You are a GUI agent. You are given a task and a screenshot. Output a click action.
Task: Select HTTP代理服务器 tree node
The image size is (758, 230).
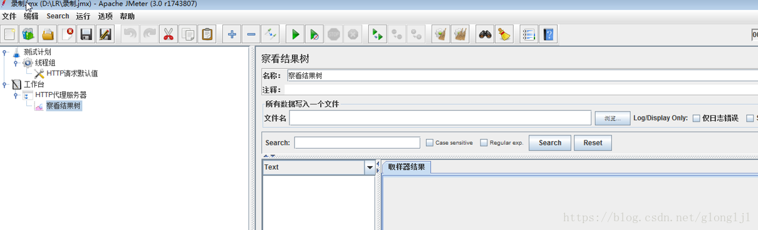[61, 95]
